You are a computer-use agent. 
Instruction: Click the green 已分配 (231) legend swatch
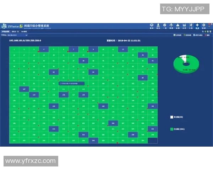tap(171, 129)
